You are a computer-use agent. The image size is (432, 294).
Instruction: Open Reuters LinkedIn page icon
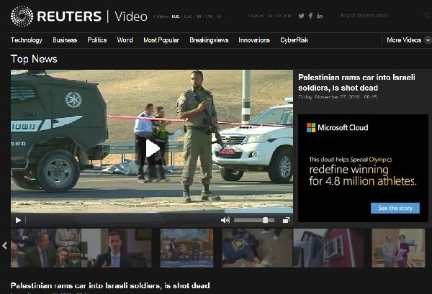pyautogui.click(x=320, y=16)
